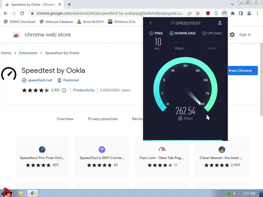Share this page icon in address bar
Image resolution: width=263 pixels, height=197 pixels.
click(190, 13)
